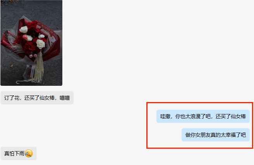Screen dimensions: 254x165
Task: Click the 真怕下雨 message bubble text
Action: click(x=14, y=153)
